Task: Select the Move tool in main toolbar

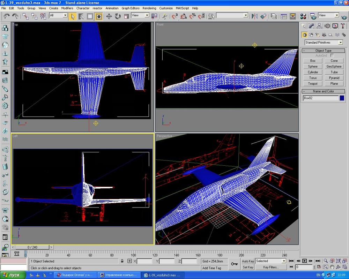Action: click(x=109, y=16)
